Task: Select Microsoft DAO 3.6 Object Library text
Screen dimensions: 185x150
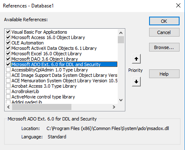Action: 45,59
